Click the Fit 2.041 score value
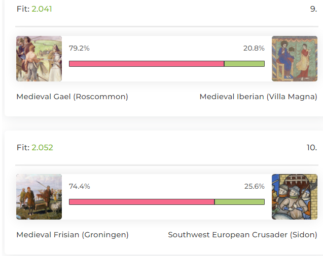Image resolution: width=323 pixels, height=256 pixels. click(x=42, y=9)
